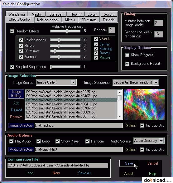Open the Masks tab
Viewport: 173px width, 183px height.
tap(37, 14)
